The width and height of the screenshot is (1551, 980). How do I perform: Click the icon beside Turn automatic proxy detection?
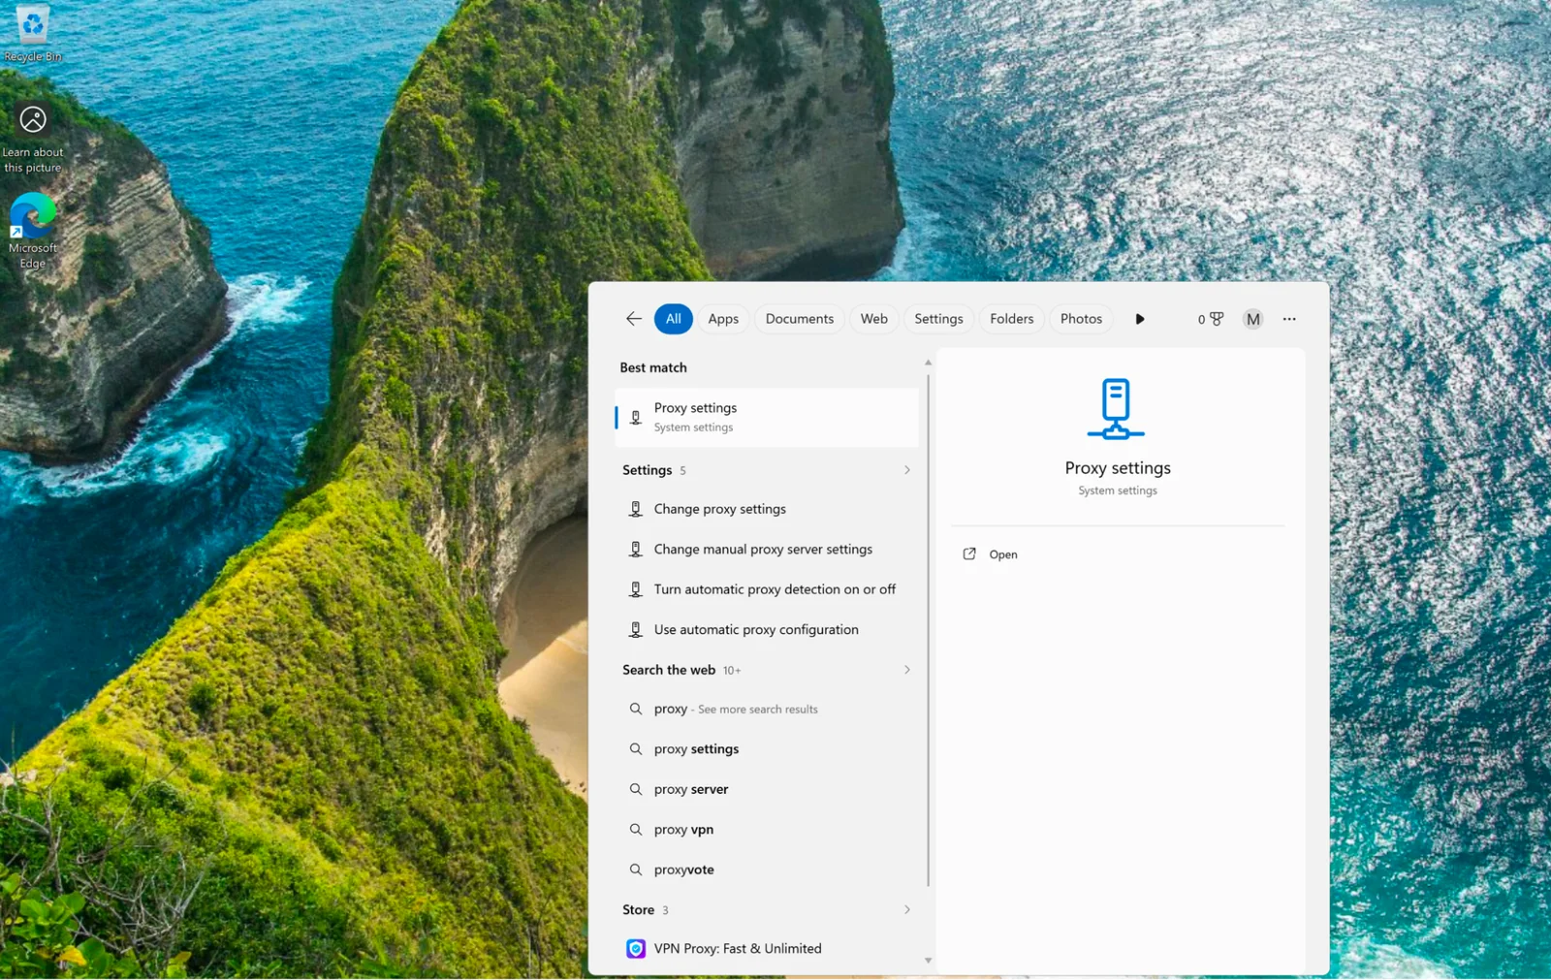pyautogui.click(x=636, y=589)
